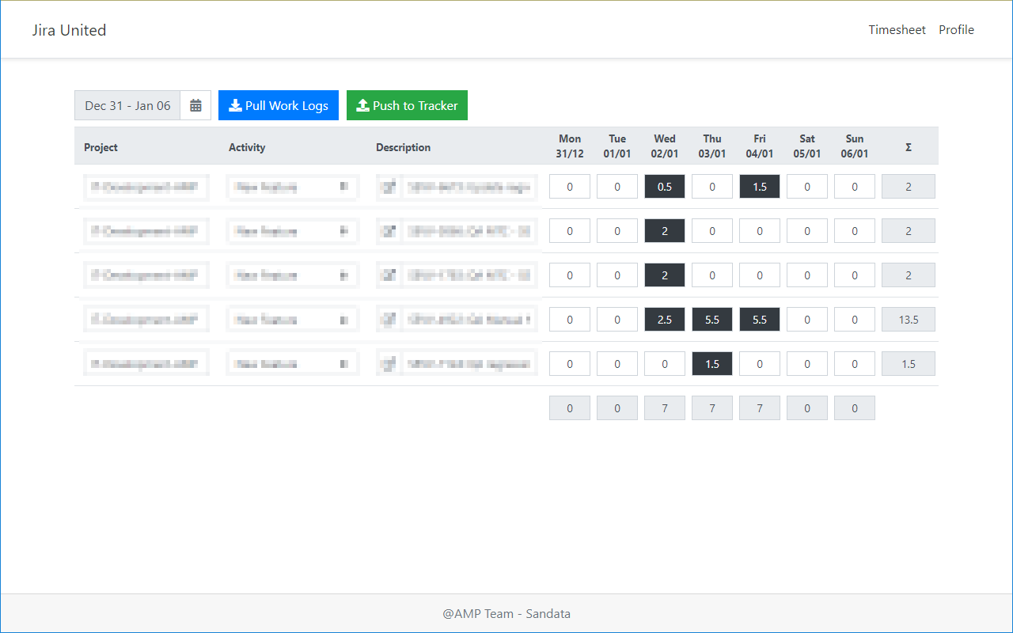Click the upload icon in Push to Tracker
The width and height of the screenshot is (1013, 633).
[362, 104]
